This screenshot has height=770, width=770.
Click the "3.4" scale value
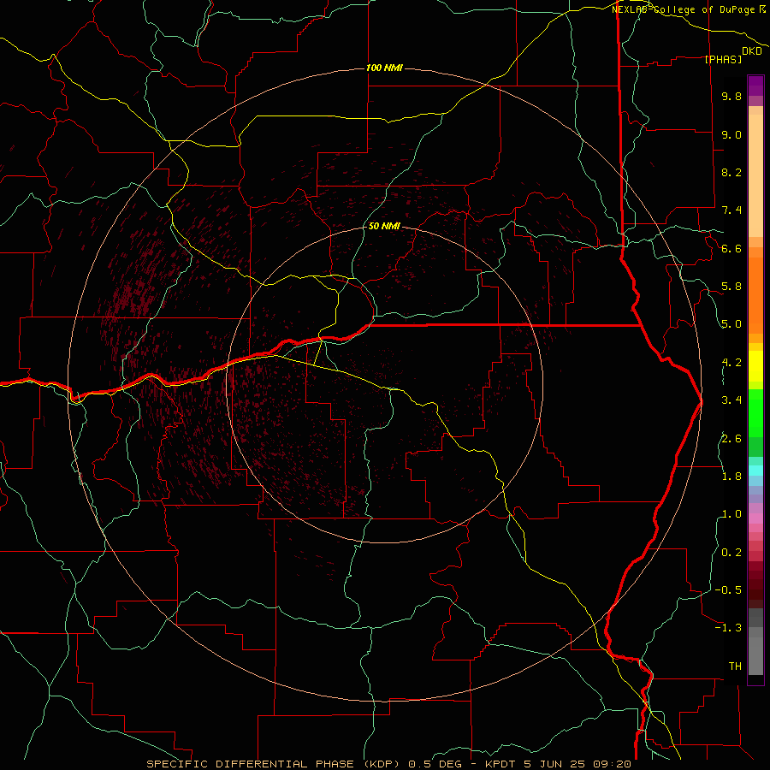(x=731, y=400)
